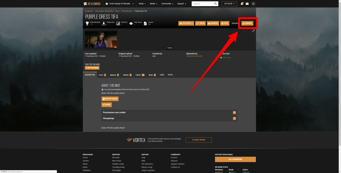The width and height of the screenshot is (341, 173).
Task: Expand the Permissions and credits section
Action: coord(234,112)
